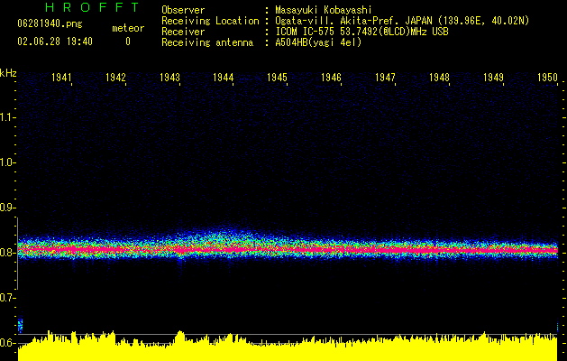
Task: Click the 02.06.28 19:40 timestamp
Action: pyautogui.click(x=55, y=42)
